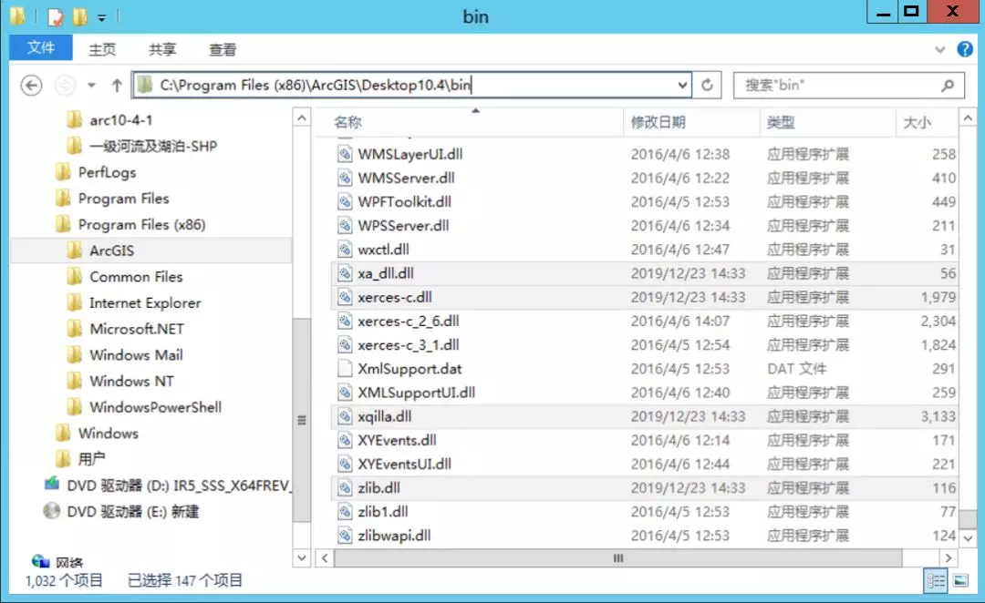
Task: Open the recent locations dropdown arrow
Action: [x=92, y=85]
